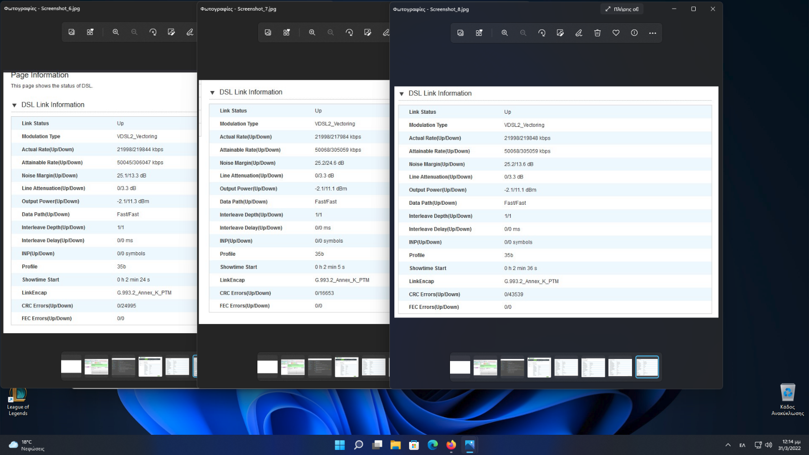Click Showtime Start value 0 h 2 min 24 s
Image resolution: width=809 pixels, height=455 pixels.
tap(133, 280)
